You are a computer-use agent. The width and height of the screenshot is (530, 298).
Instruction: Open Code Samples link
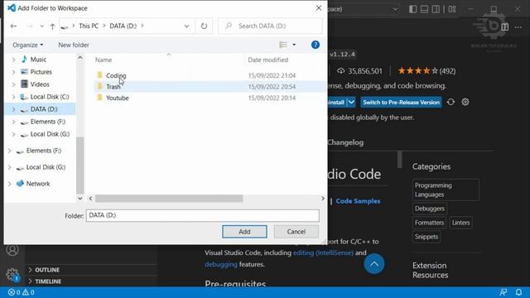click(x=358, y=201)
